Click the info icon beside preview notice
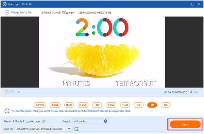 click(7, 111)
